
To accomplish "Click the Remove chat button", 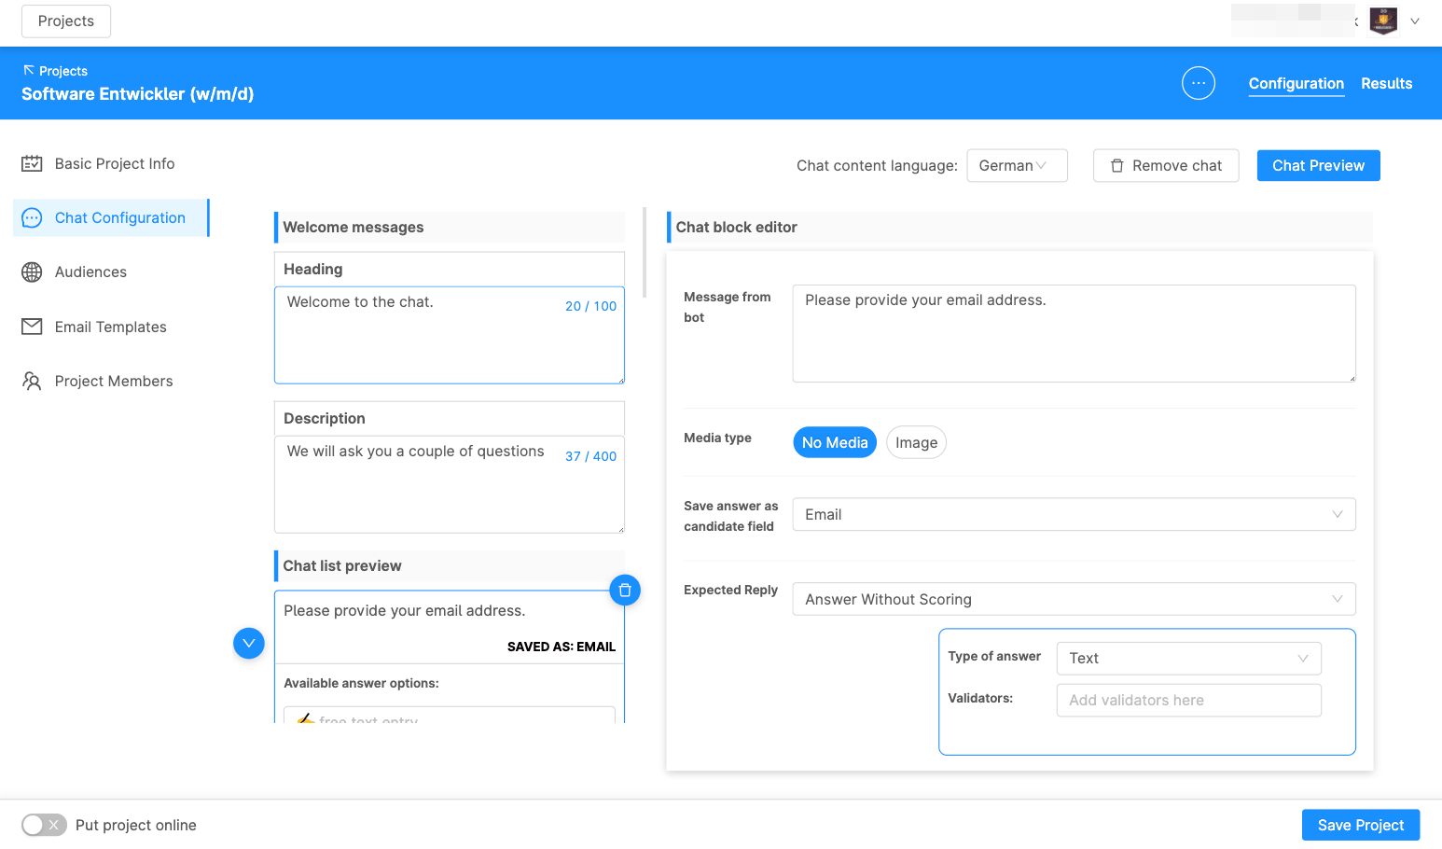I will click(x=1165, y=165).
